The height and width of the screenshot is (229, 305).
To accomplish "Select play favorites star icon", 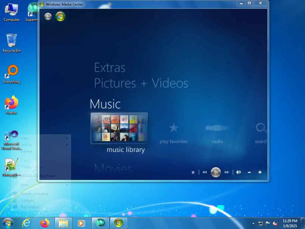I will 174,128.
